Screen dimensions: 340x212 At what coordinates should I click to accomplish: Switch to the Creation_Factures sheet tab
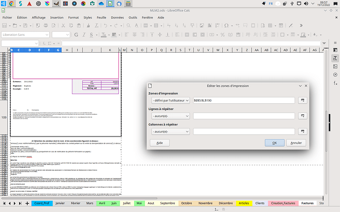point(283,203)
